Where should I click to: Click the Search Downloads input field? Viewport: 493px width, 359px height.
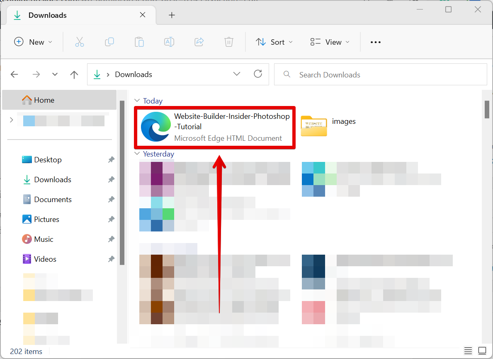(386, 75)
